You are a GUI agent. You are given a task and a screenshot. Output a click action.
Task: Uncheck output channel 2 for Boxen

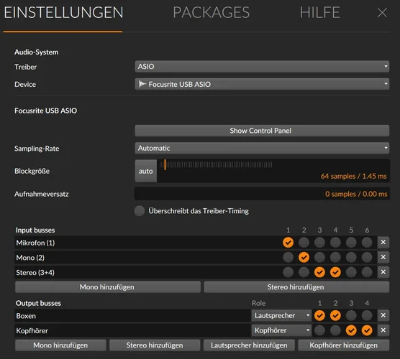(335, 315)
